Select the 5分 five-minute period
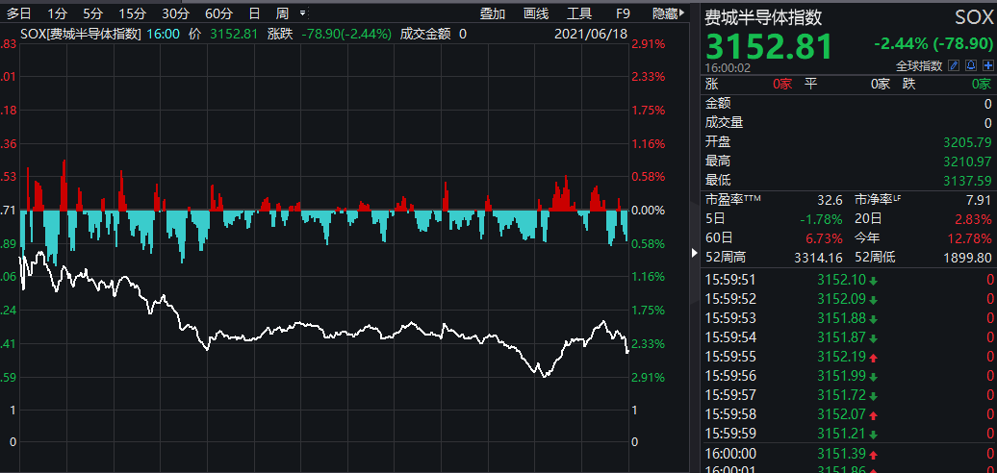The image size is (997, 473). (92, 13)
